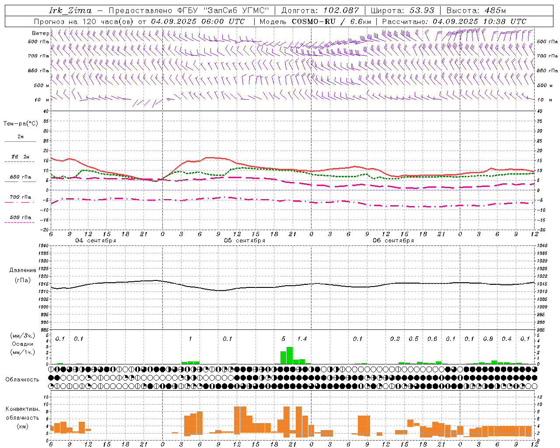This screenshot has height=448, width=560.
Task: Click the (мм/3ч.) unit label
Action: [x=23, y=336]
